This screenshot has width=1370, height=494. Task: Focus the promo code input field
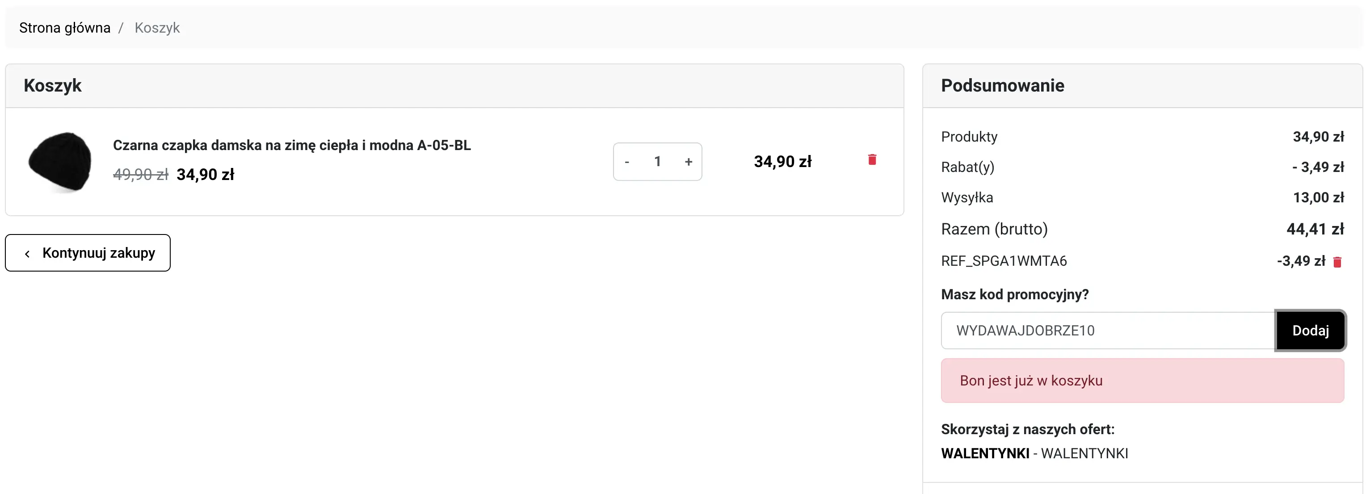pos(1107,330)
